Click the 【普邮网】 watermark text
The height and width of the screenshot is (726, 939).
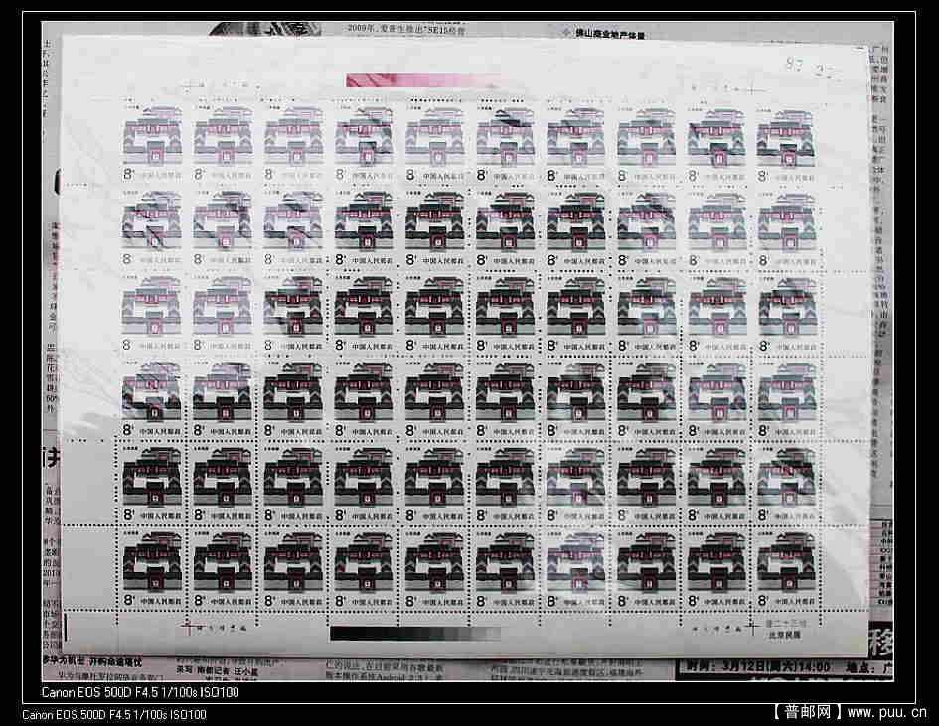807,711
